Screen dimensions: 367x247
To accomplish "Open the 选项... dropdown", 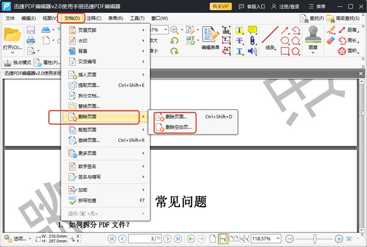I will pyautogui.click(x=18, y=239).
